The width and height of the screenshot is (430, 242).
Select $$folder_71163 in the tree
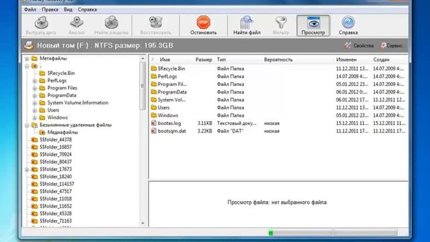(56, 221)
